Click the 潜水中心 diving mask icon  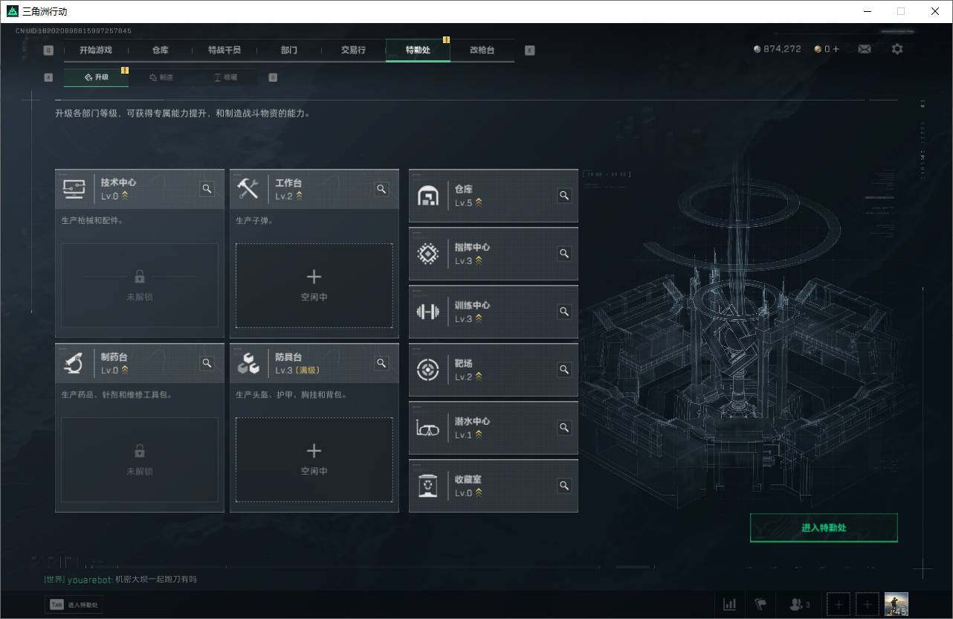(x=427, y=428)
